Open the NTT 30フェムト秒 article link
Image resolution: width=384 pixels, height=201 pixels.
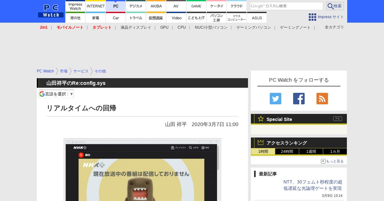point(313,185)
